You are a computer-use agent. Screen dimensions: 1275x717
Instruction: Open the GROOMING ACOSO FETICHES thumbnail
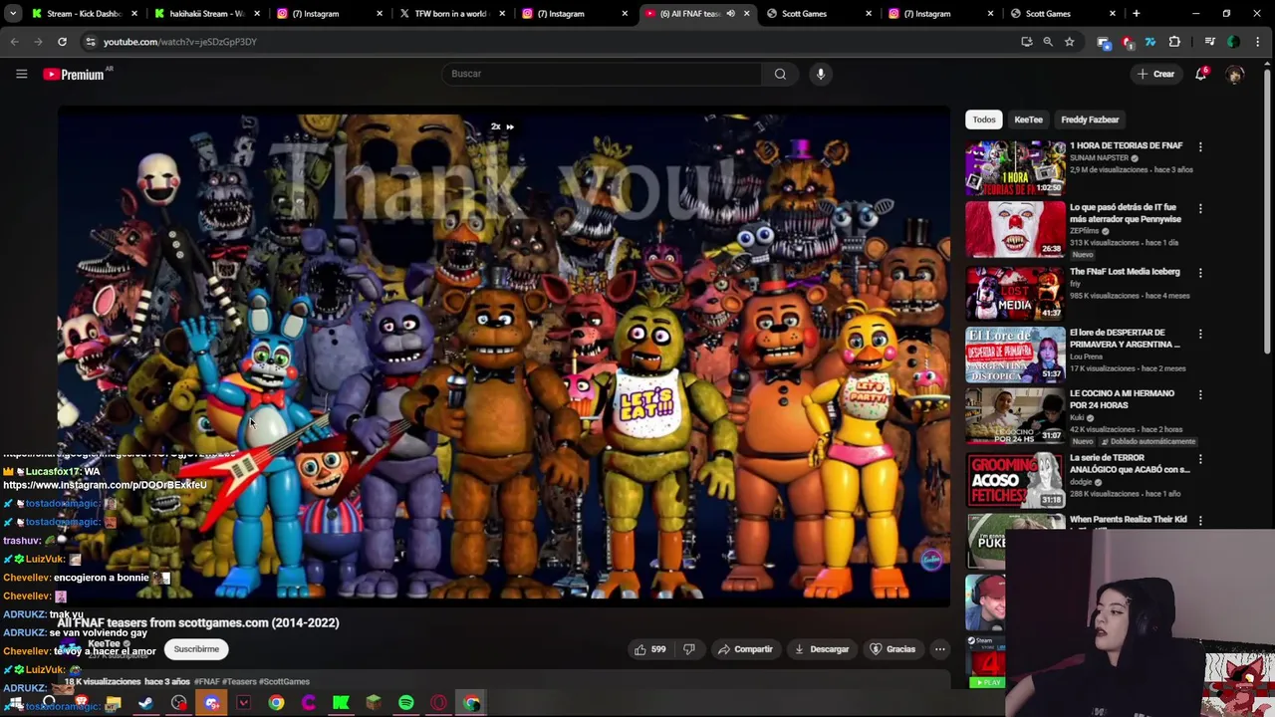[1015, 480]
